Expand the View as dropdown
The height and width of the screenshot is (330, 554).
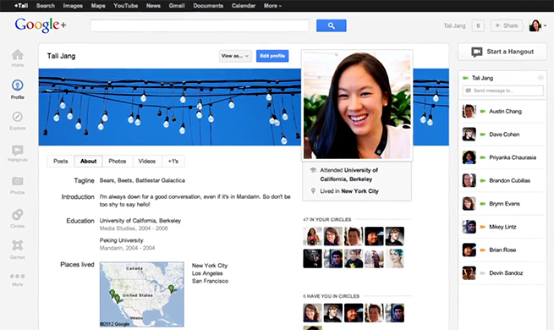(x=235, y=56)
